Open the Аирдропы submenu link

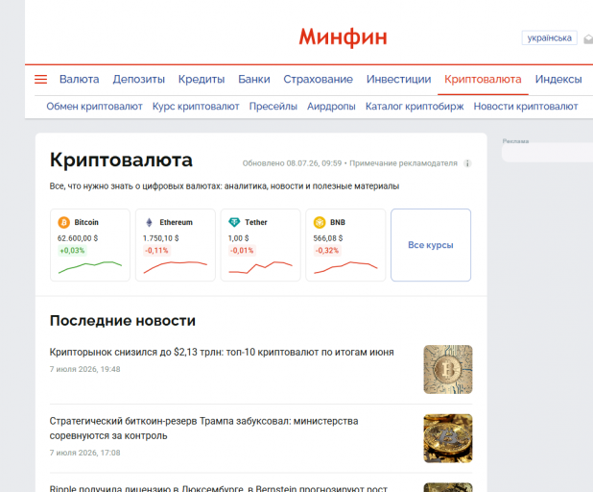pyautogui.click(x=331, y=107)
